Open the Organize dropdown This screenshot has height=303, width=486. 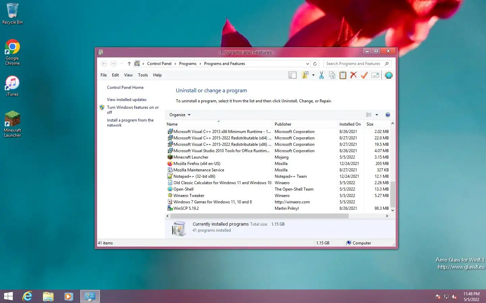[x=180, y=115]
